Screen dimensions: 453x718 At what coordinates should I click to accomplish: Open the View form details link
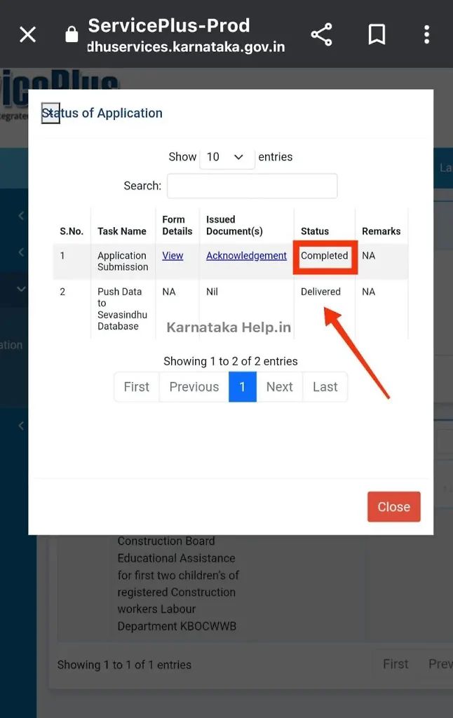(173, 255)
